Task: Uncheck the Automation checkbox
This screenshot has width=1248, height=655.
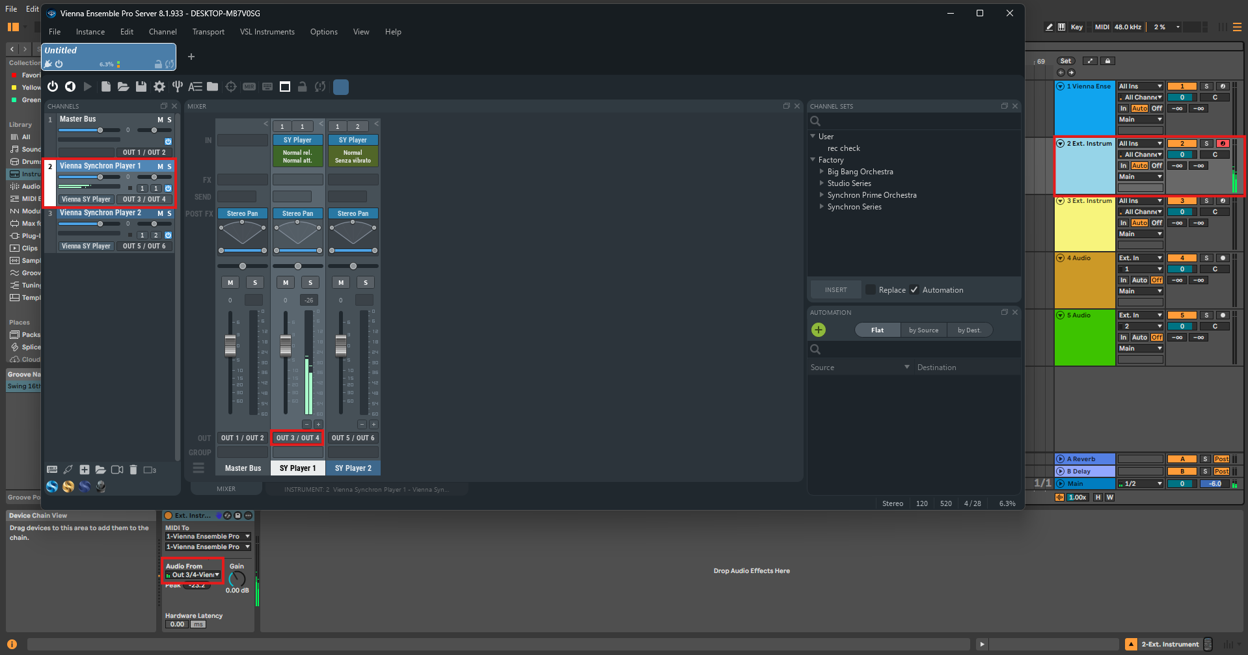Action: pos(914,290)
